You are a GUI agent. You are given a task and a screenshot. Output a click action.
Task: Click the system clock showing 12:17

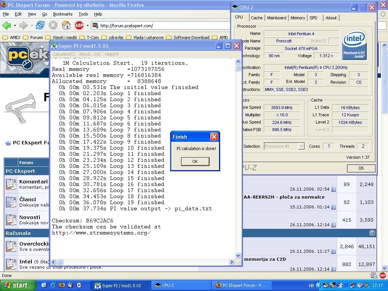(377, 286)
